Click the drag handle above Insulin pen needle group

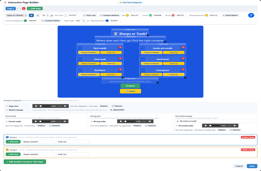(162, 44)
